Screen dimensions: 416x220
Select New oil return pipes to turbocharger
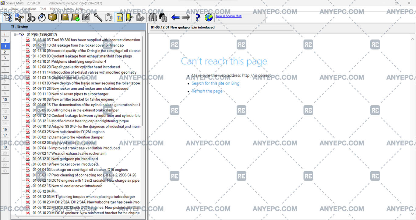tap(71, 94)
